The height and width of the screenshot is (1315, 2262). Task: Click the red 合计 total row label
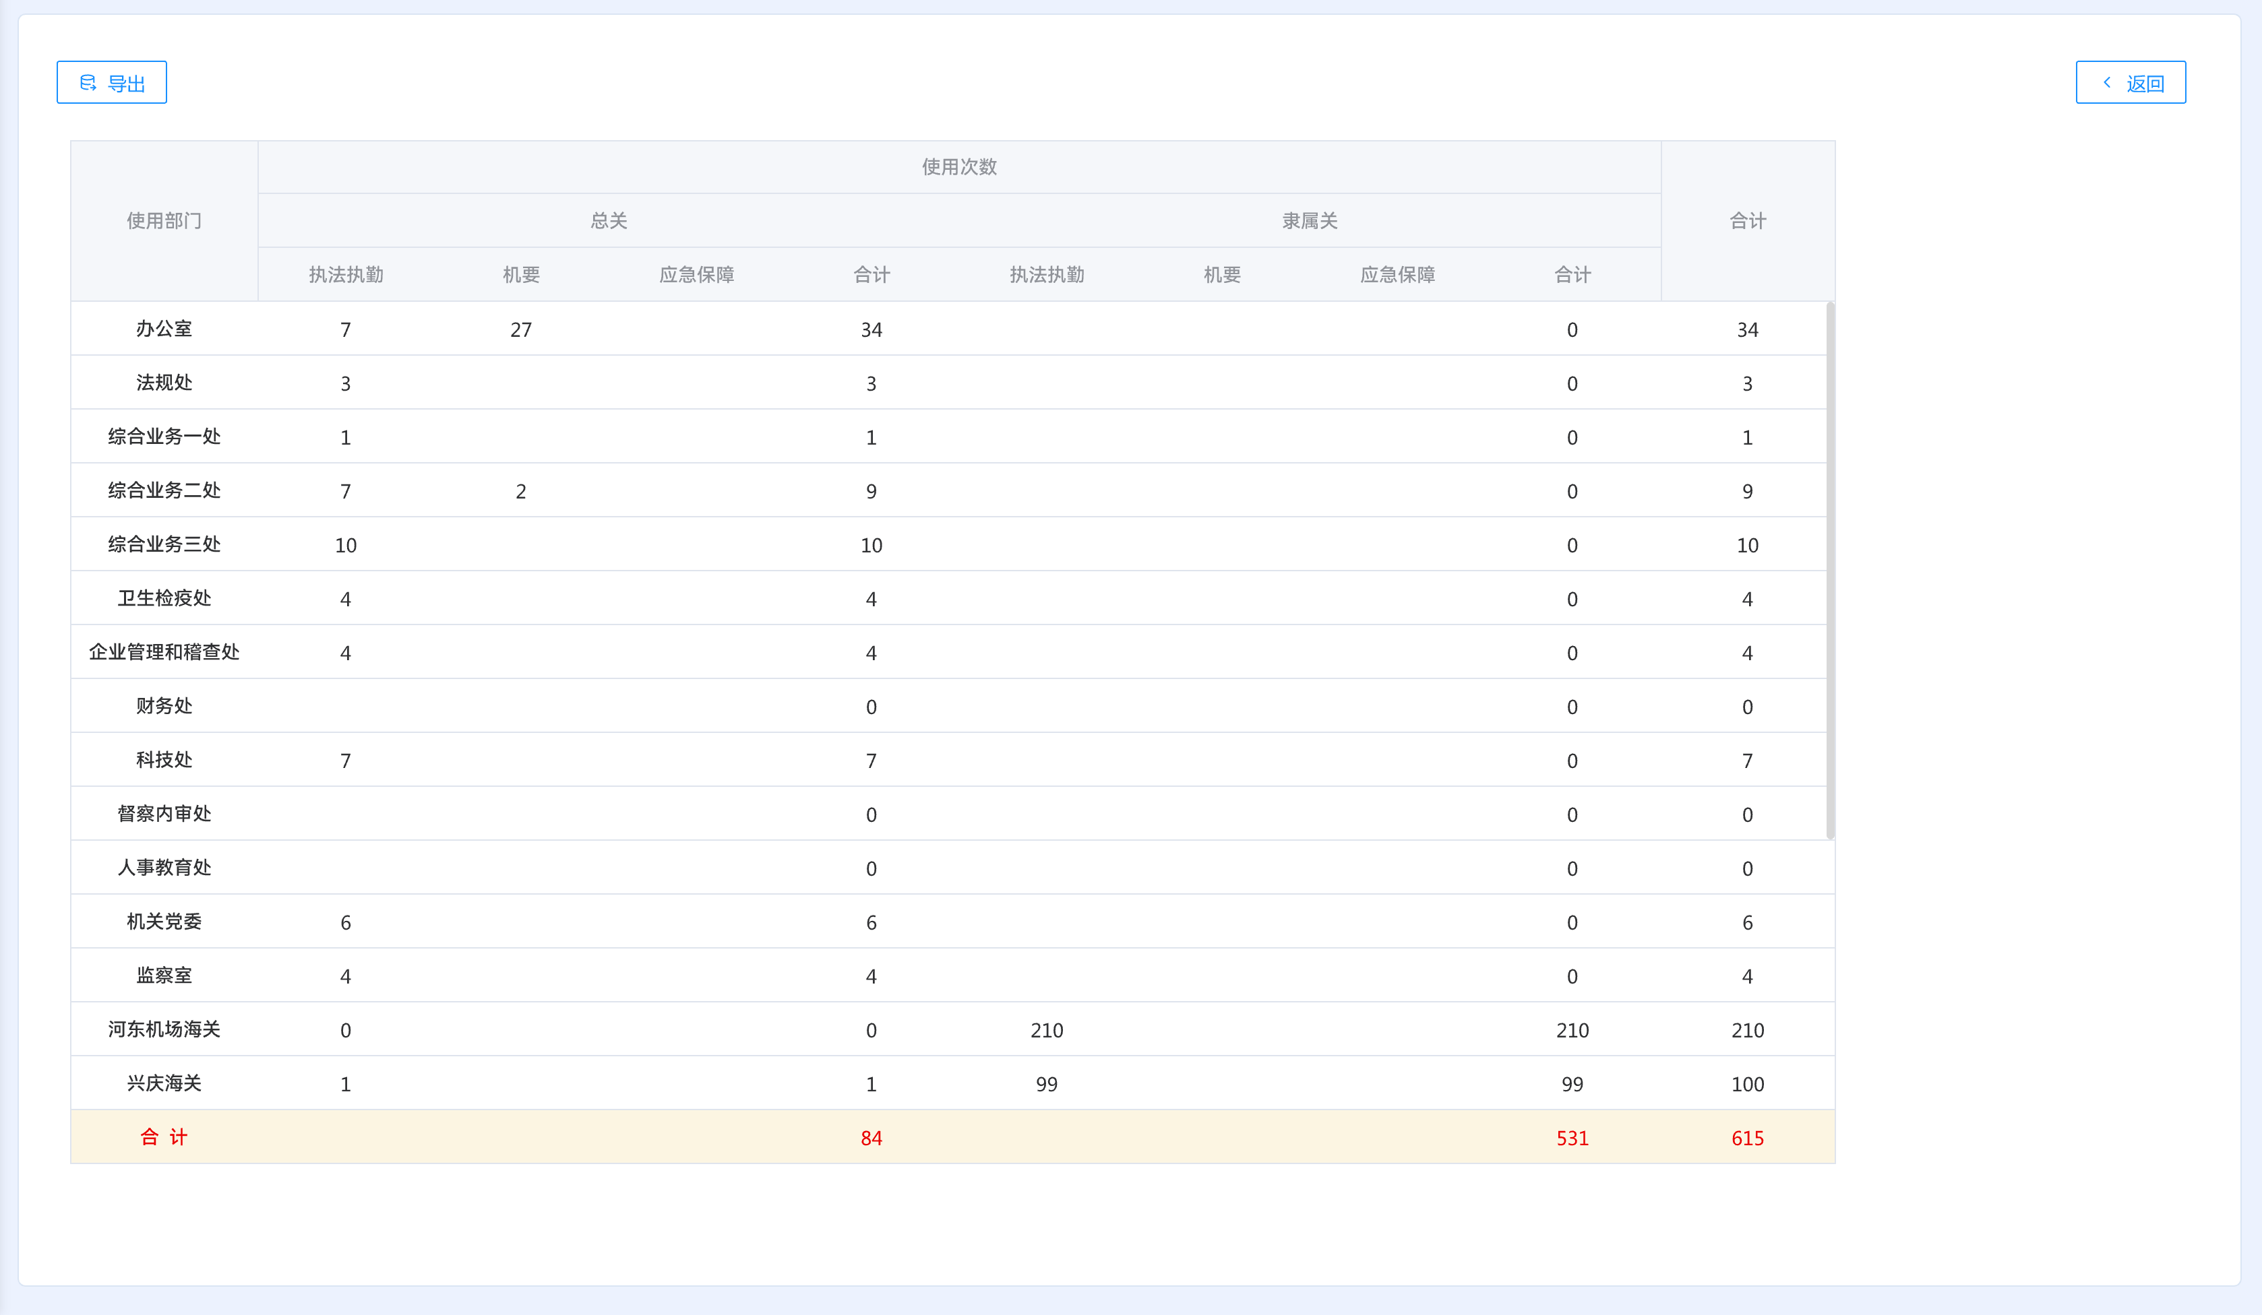pyautogui.click(x=163, y=1137)
